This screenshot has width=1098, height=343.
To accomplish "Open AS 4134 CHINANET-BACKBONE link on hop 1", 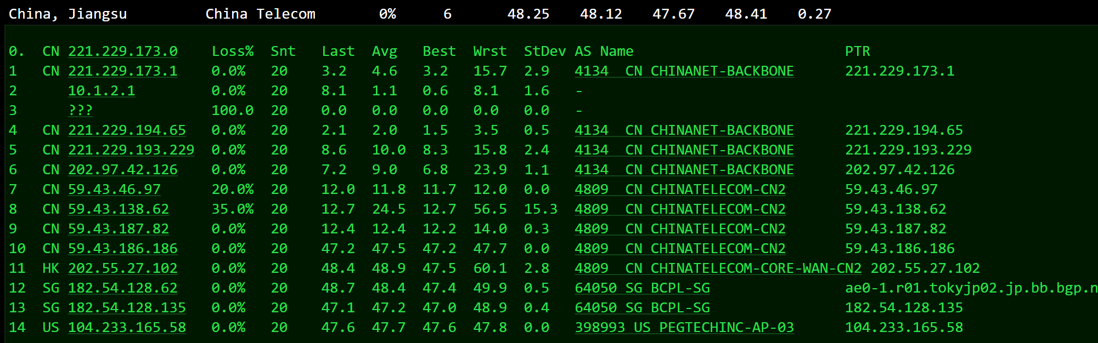I will click(684, 71).
